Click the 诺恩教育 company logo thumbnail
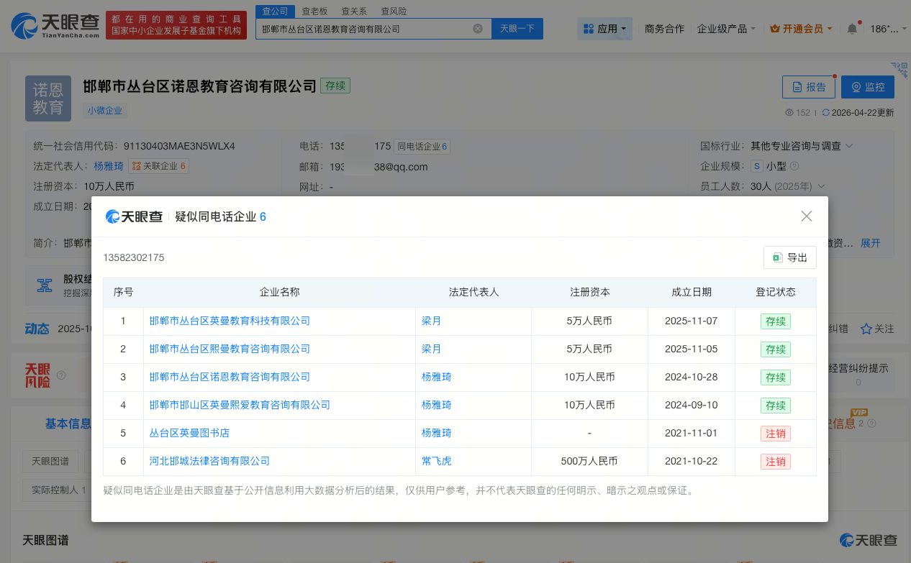Image resolution: width=911 pixels, height=563 pixels. point(48,99)
